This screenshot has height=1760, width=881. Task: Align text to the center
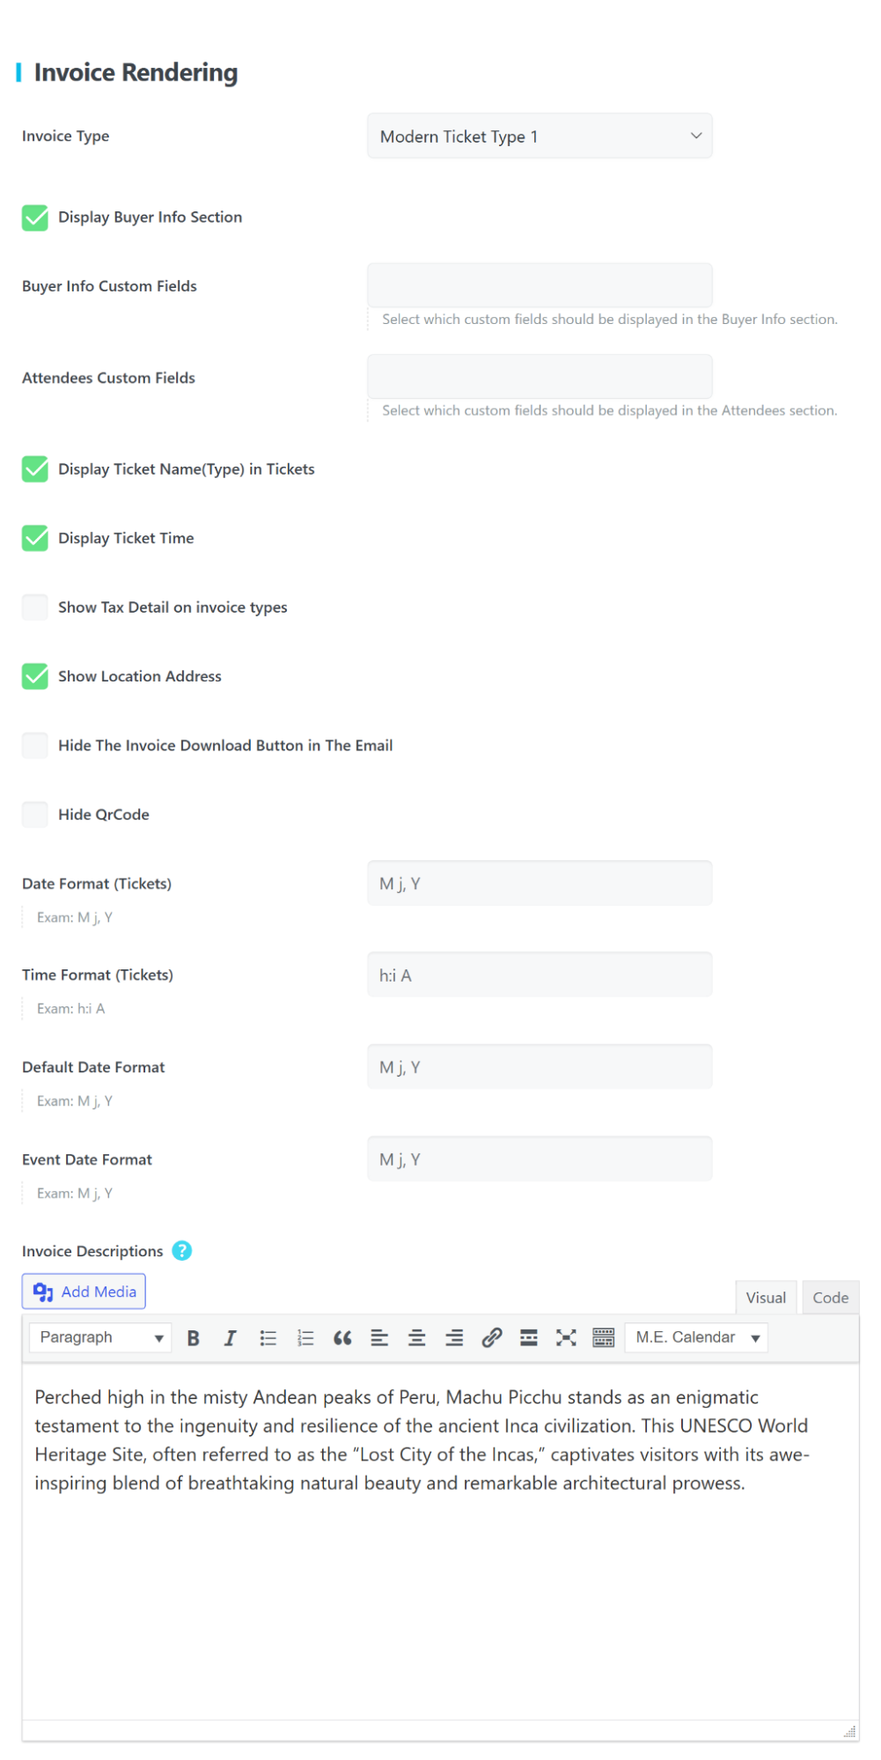tap(416, 1337)
